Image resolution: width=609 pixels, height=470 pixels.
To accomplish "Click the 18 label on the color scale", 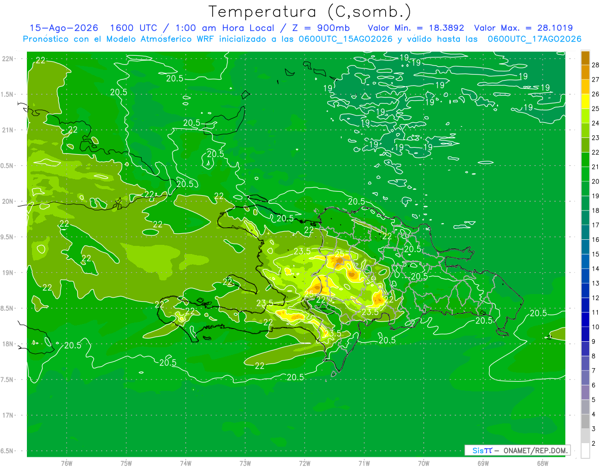I will pyautogui.click(x=596, y=210).
